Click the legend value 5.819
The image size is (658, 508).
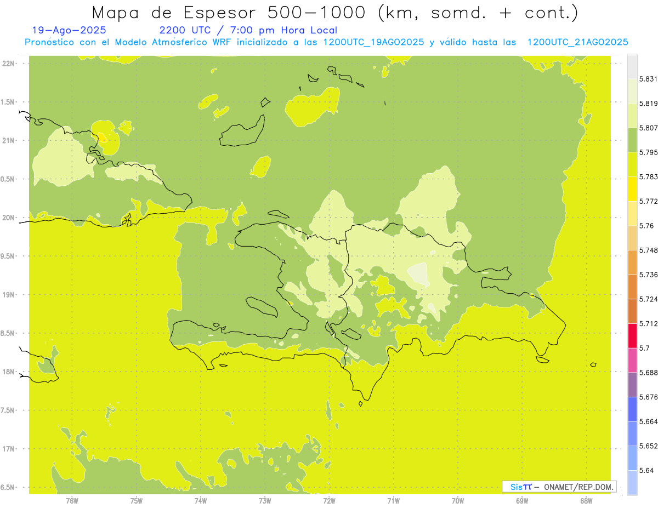[649, 103]
